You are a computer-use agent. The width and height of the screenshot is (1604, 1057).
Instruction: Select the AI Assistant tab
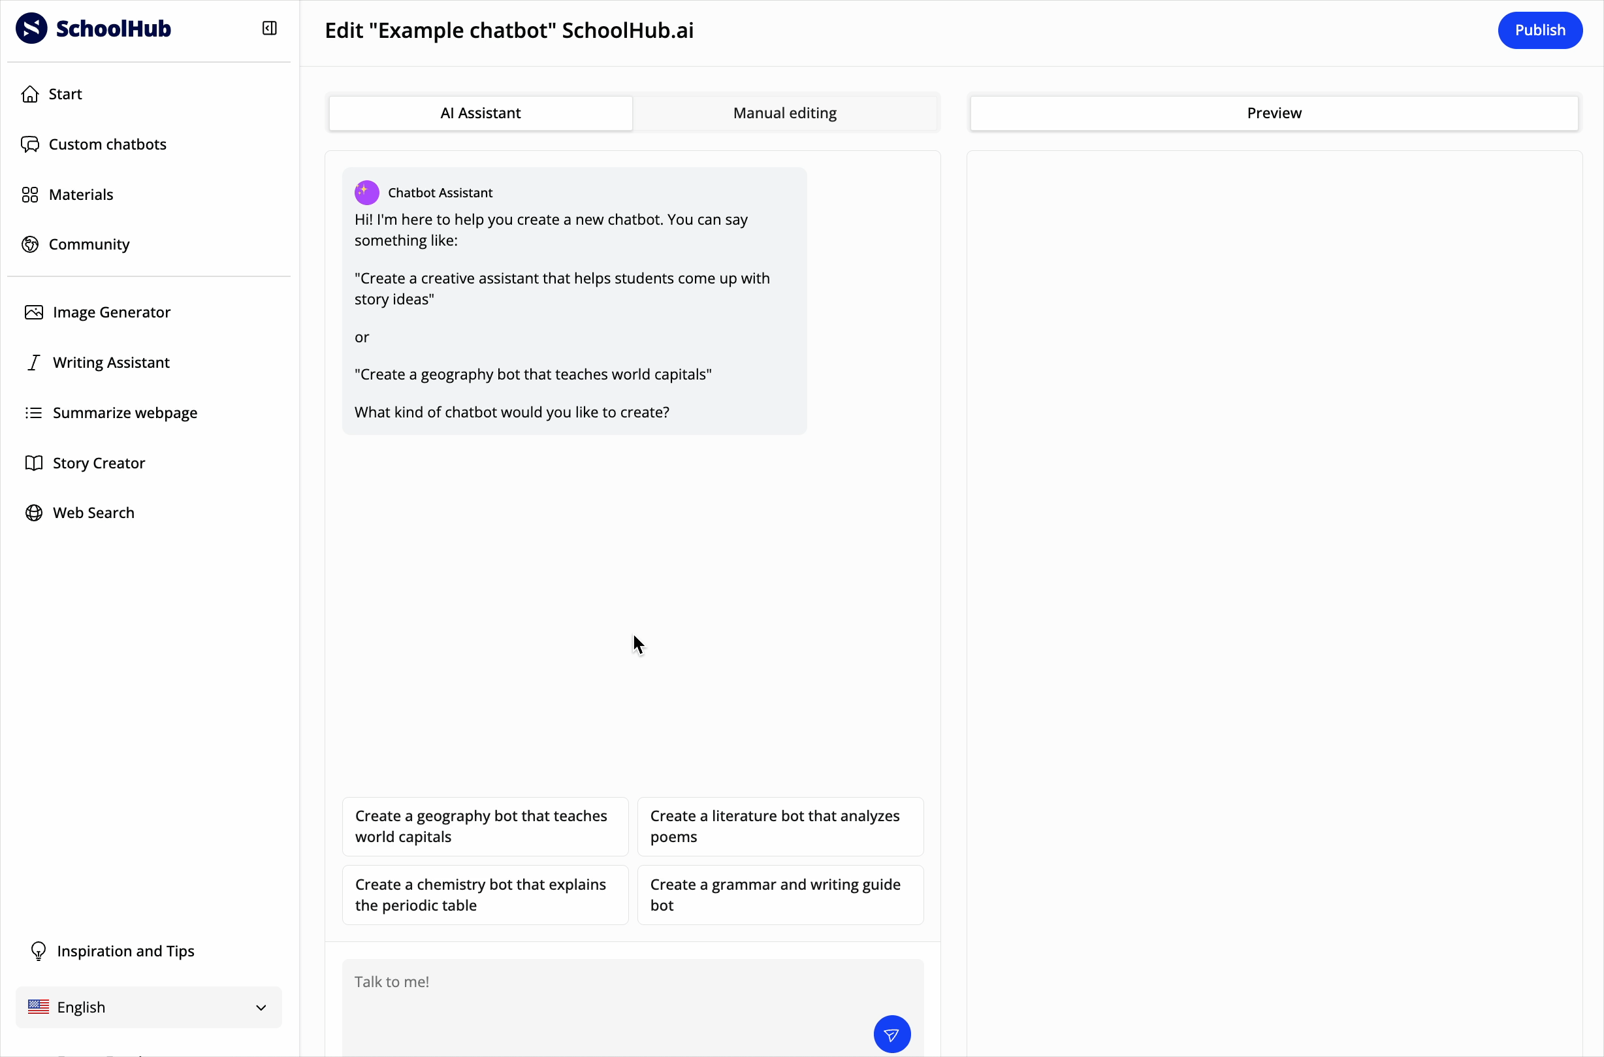coord(480,113)
